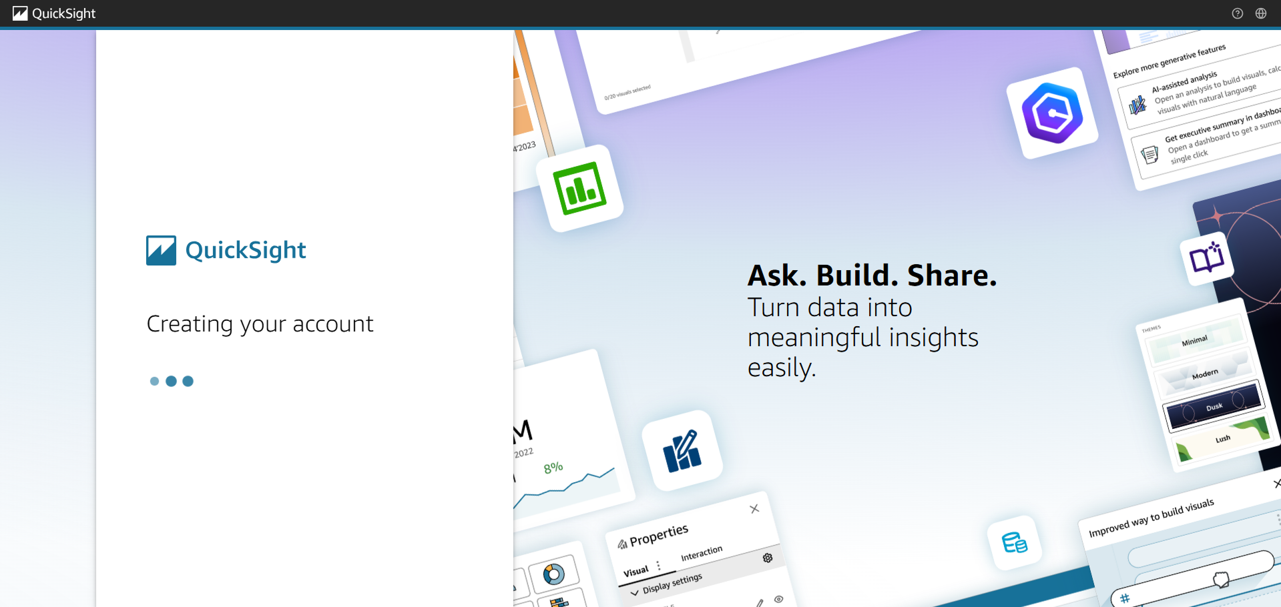This screenshot has height=607, width=1281.
Task: Close the Properties panel
Action: (754, 509)
